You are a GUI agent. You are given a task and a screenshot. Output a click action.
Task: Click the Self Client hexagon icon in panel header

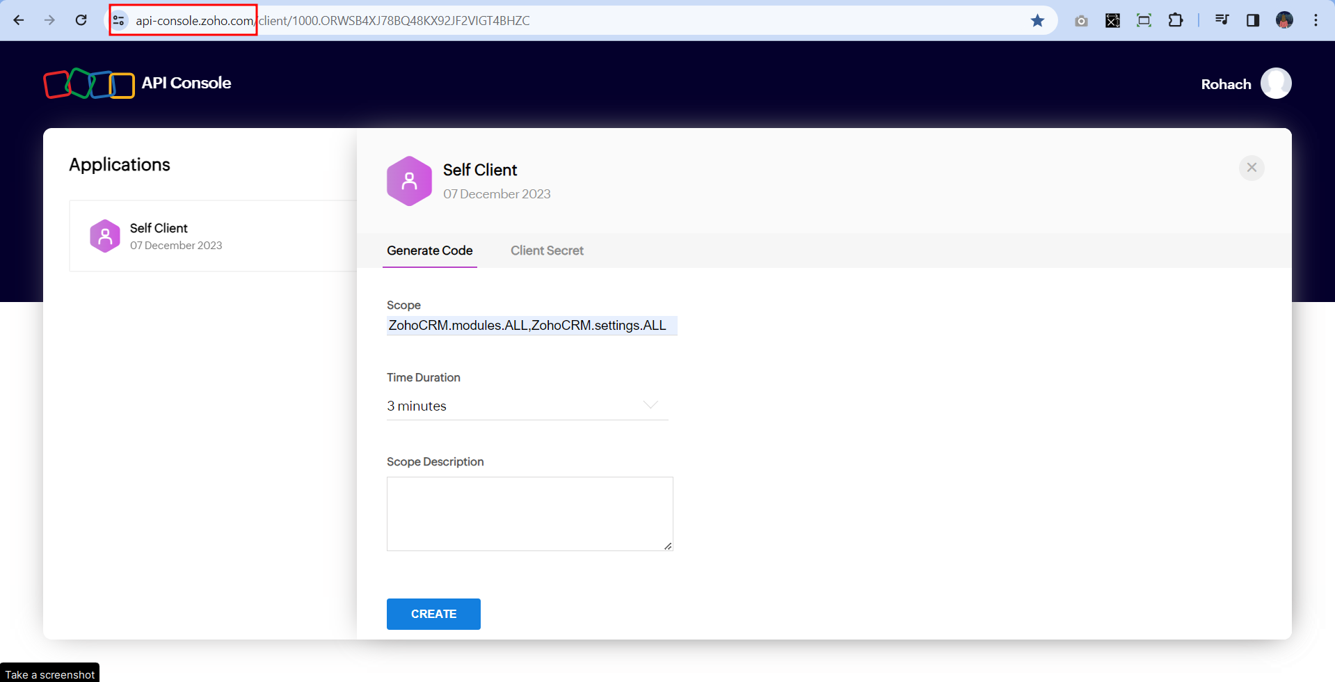409,181
